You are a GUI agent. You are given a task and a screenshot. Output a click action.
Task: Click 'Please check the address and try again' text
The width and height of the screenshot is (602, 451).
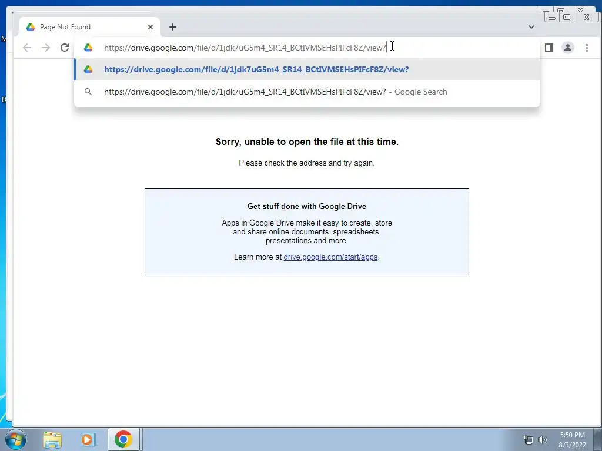click(x=306, y=163)
